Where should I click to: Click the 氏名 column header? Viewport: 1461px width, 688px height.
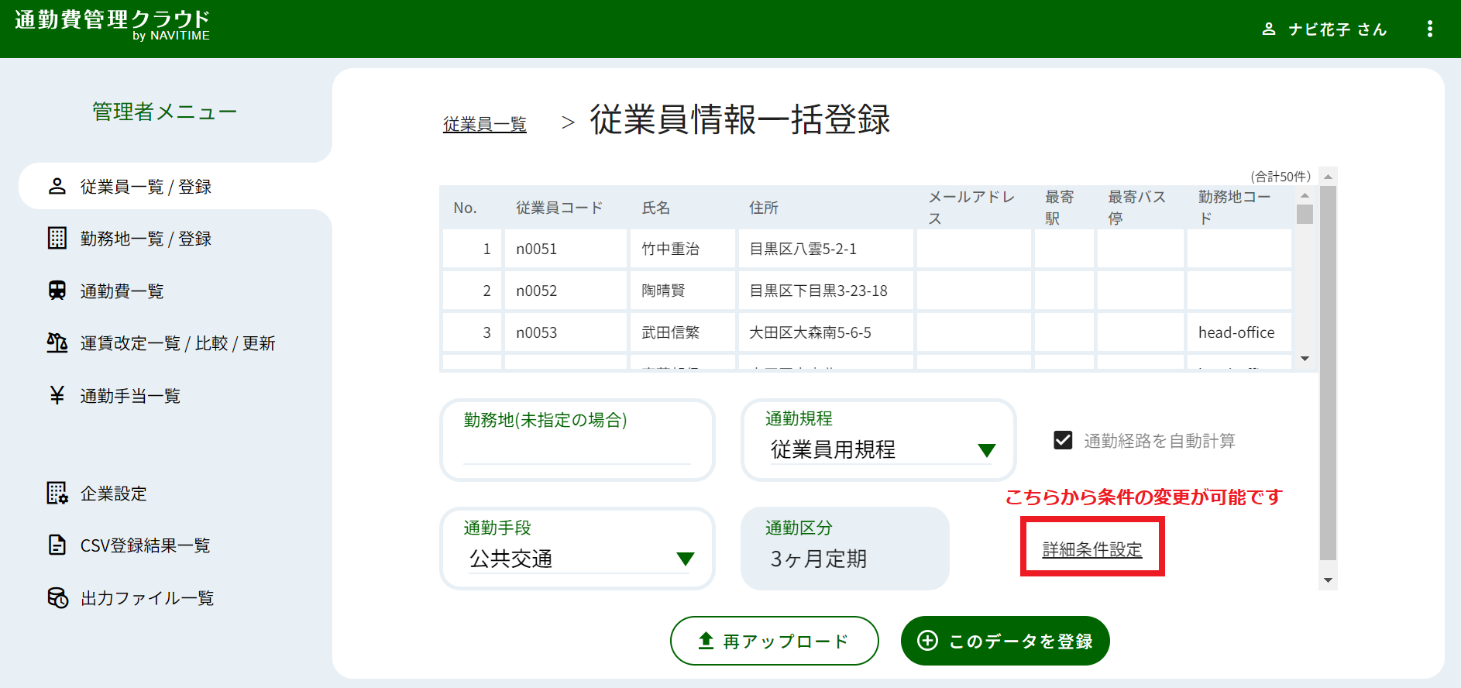pos(656,208)
